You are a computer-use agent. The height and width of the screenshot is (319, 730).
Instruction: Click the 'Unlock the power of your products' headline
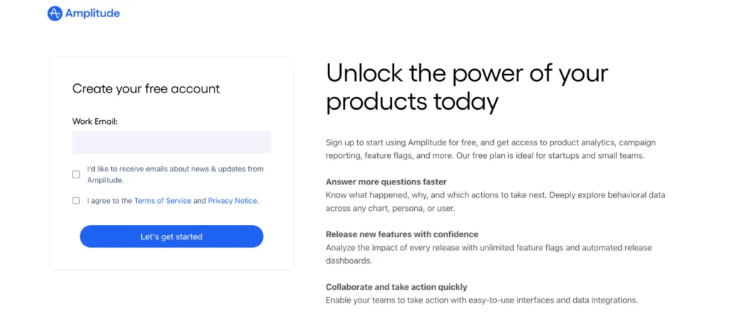[467, 87]
